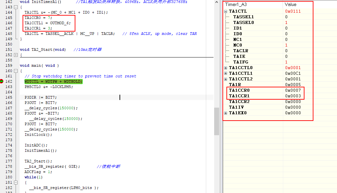Image resolution: width=337 pixels, height=193 pixels.
Task: Click the TA1CCR1 value 0x0003
Action: click(x=293, y=96)
